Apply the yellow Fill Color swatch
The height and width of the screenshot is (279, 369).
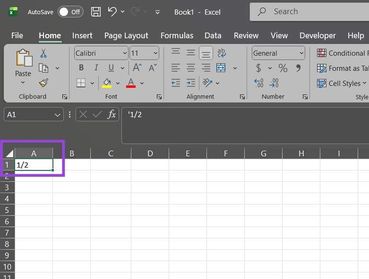(107, 83)
